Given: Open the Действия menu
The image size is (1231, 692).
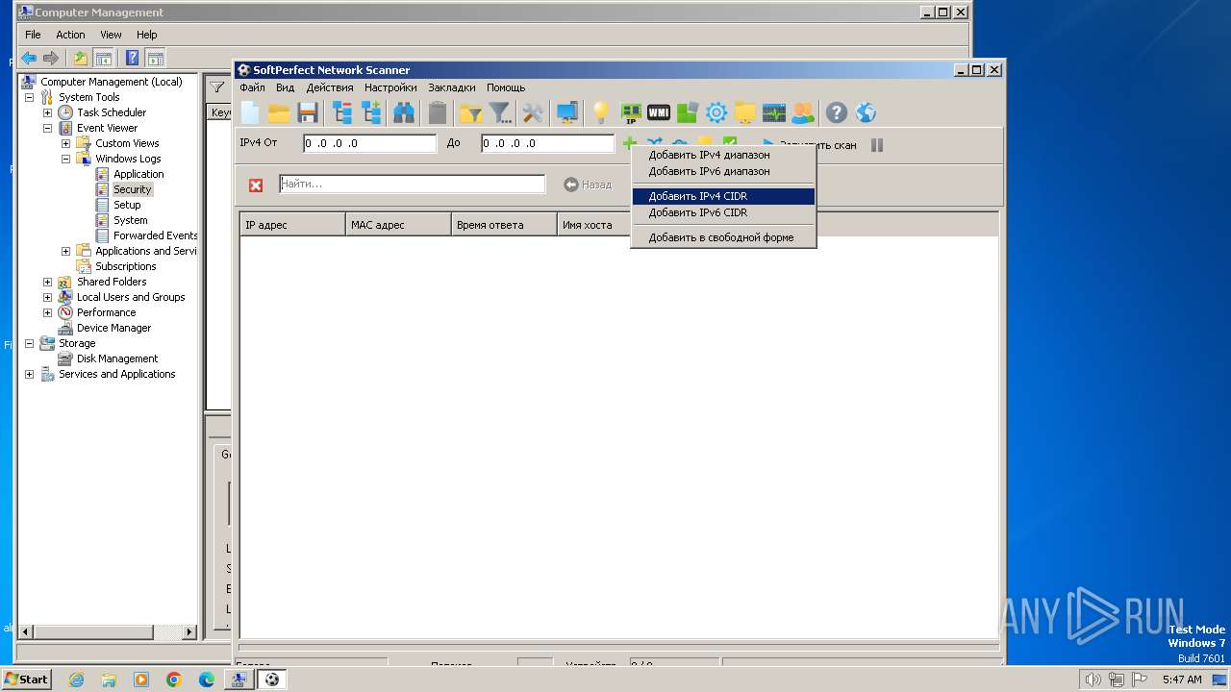Looking at the screenshot, I should pyautogui.click(x=330, y=87).
